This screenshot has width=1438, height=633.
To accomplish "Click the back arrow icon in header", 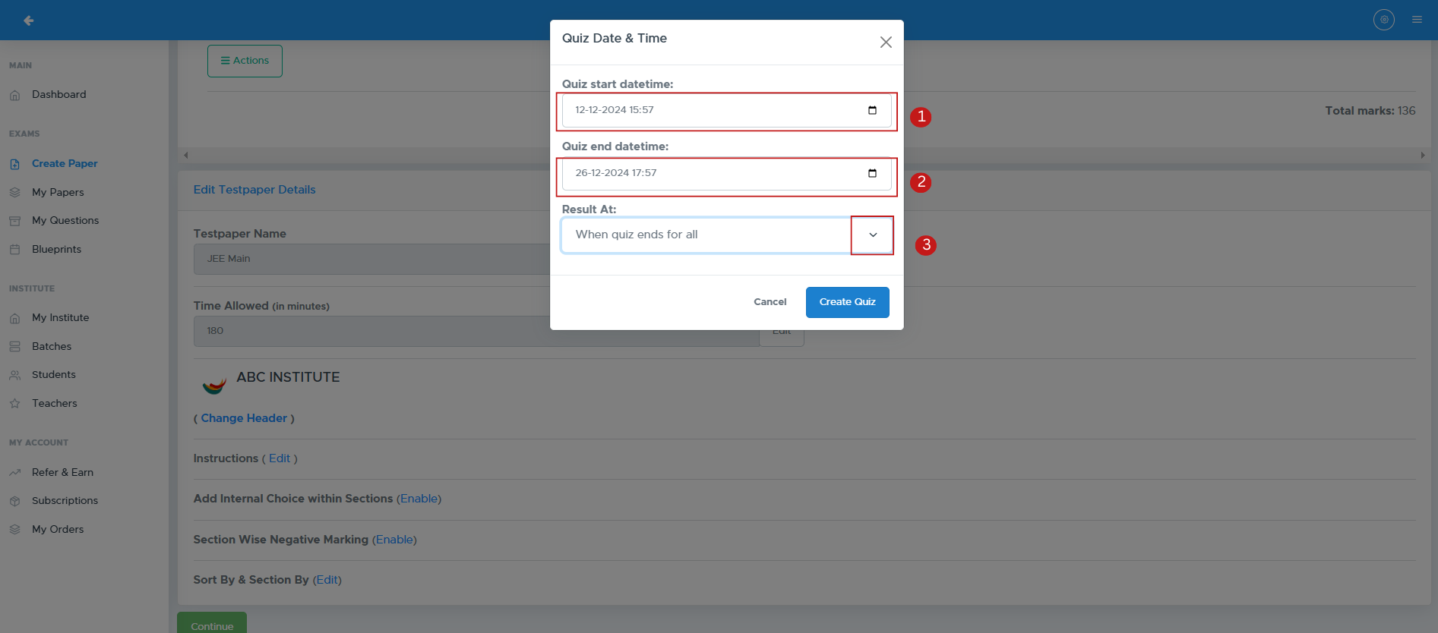I will pos(28,20).
